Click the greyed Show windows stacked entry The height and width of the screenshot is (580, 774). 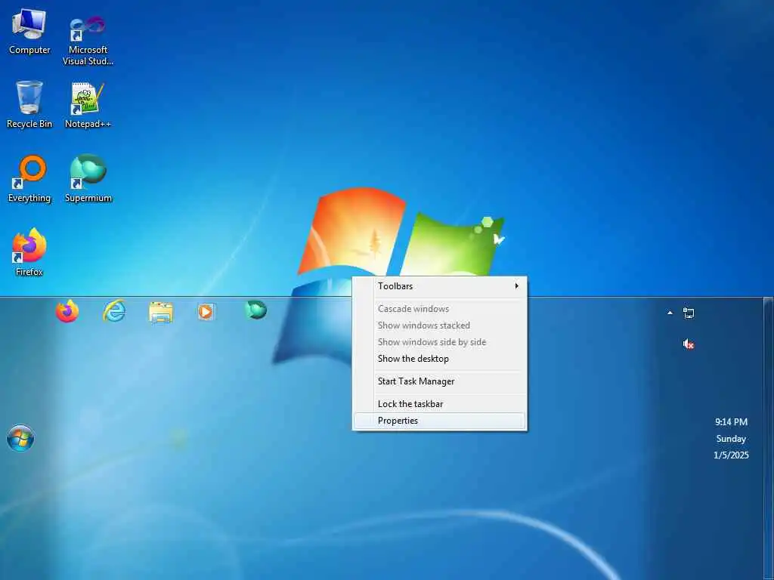click(439, 325)
